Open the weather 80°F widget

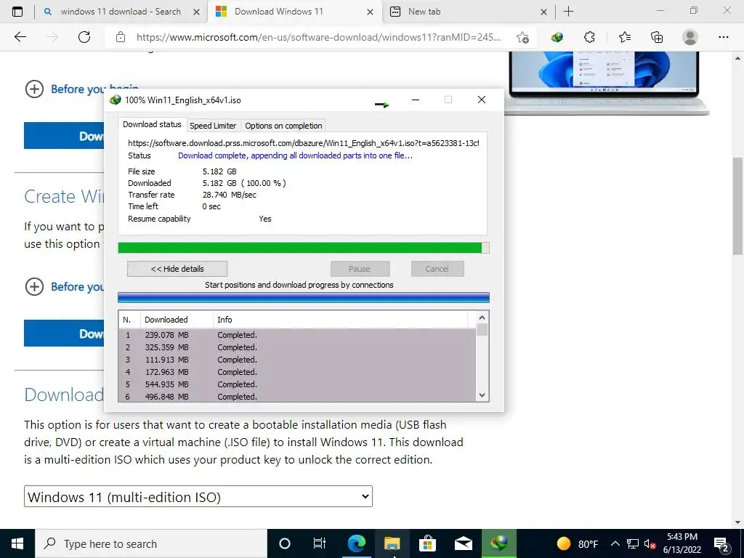577,543
